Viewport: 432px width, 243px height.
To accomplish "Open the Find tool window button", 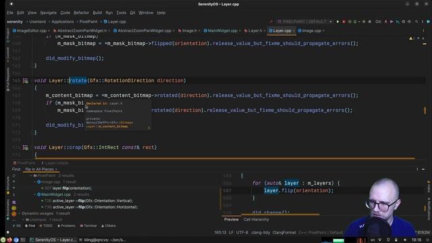I will coord(30,226).
